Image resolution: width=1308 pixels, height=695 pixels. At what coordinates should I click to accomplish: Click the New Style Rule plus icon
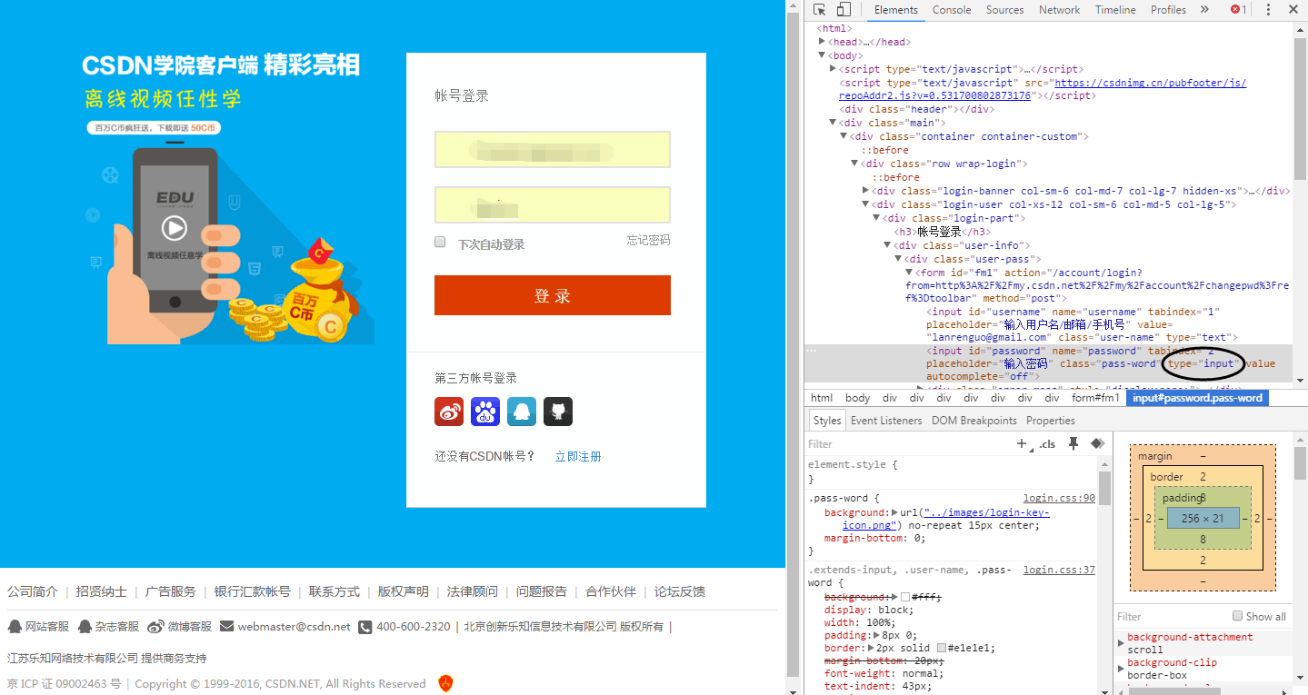pos(1023,443)
